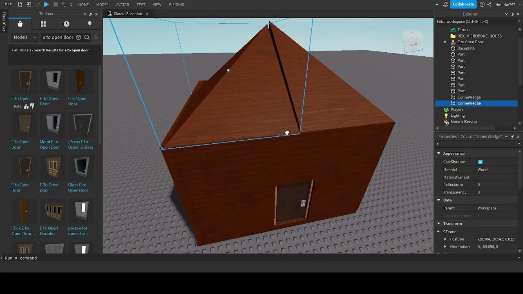
Task: Open the MODEL ribbon tab
Action: (102, 4)
